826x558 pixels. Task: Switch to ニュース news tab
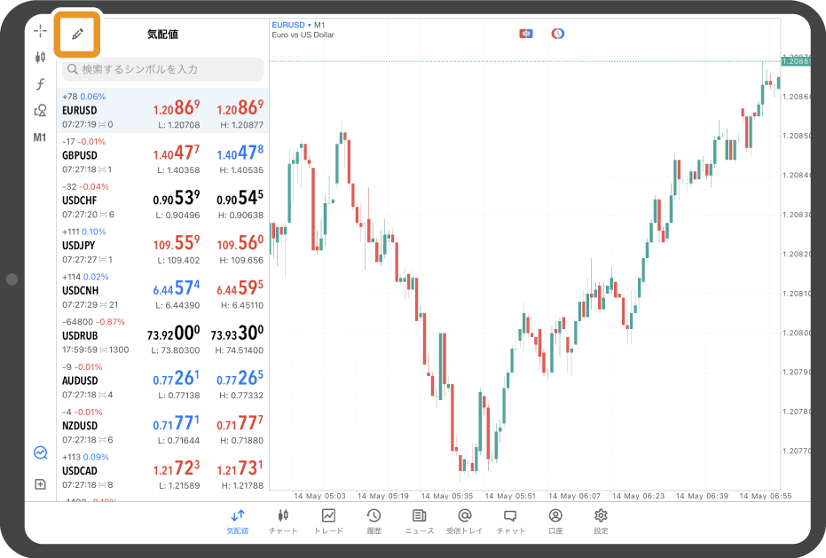(x=420, y=522)
